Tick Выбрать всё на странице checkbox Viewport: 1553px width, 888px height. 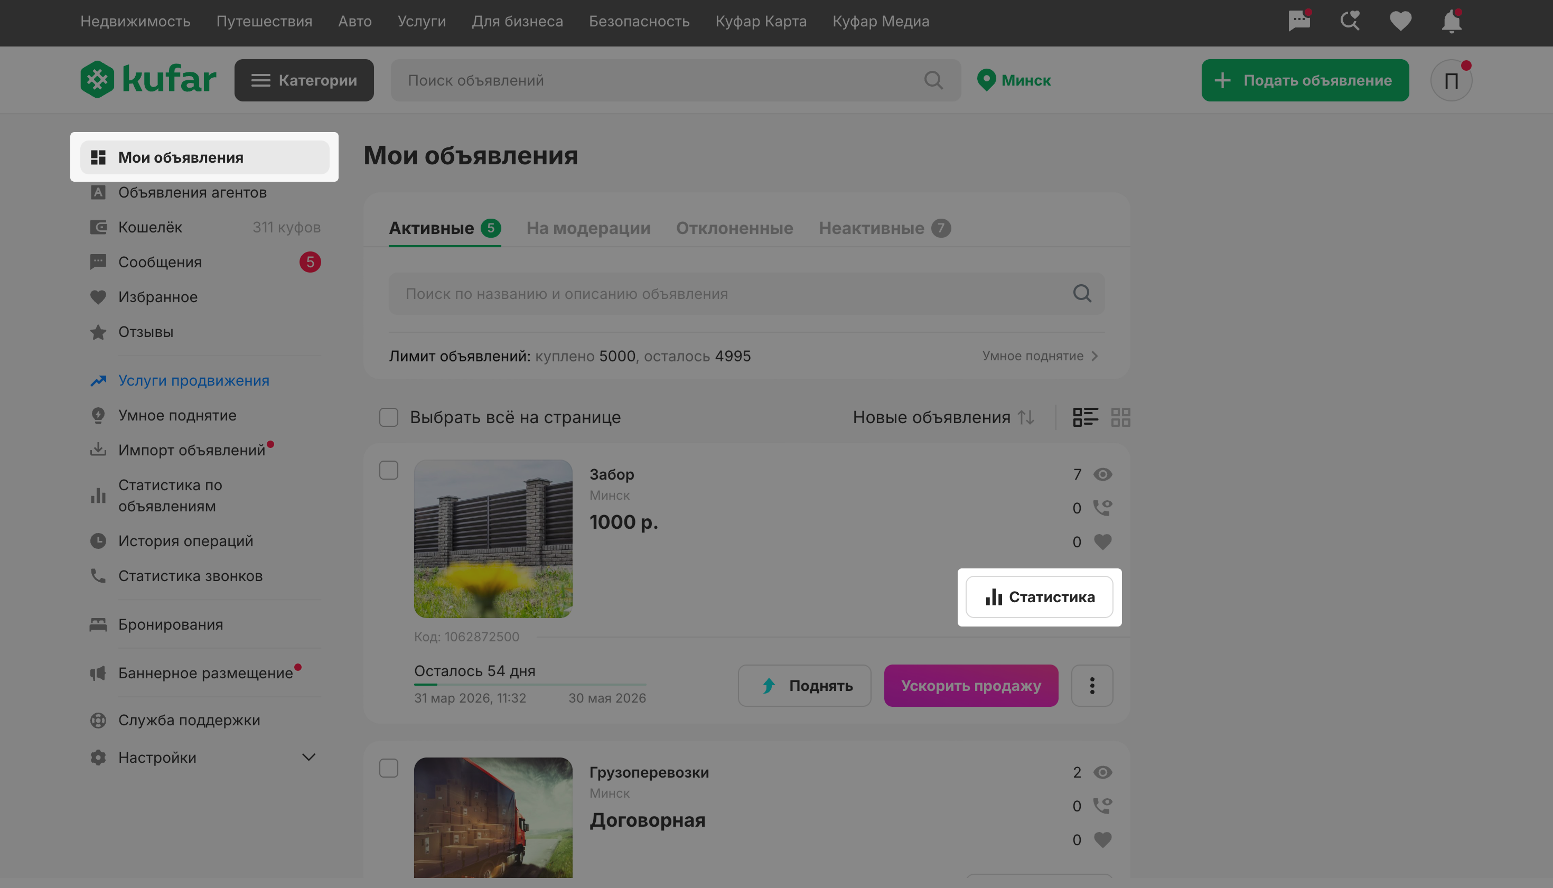(388, 417)
